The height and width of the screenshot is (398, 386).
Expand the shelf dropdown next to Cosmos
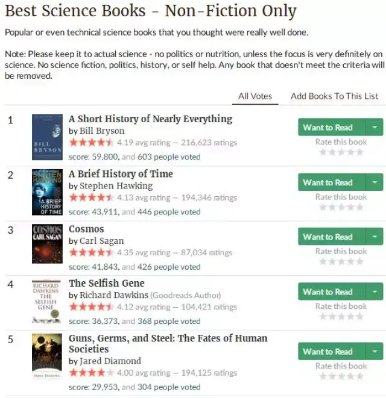click(x=375, y=237)
